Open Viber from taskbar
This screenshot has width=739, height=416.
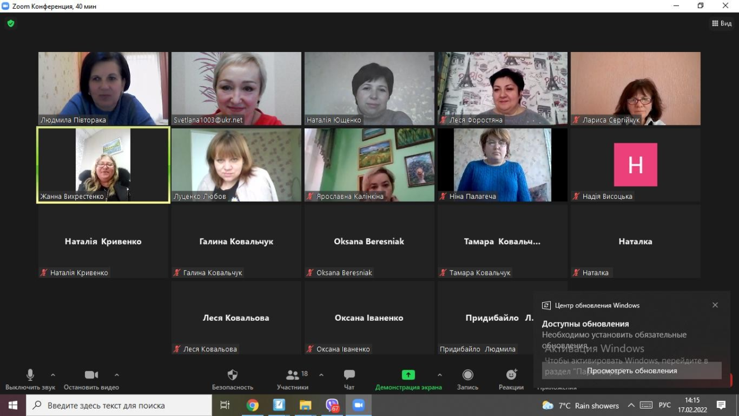(332, 405)
